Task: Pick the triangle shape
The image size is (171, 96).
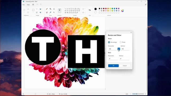Action: coord(77,9)
